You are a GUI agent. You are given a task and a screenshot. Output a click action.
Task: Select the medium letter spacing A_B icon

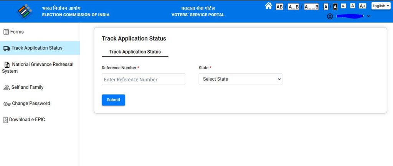(293, 7)
